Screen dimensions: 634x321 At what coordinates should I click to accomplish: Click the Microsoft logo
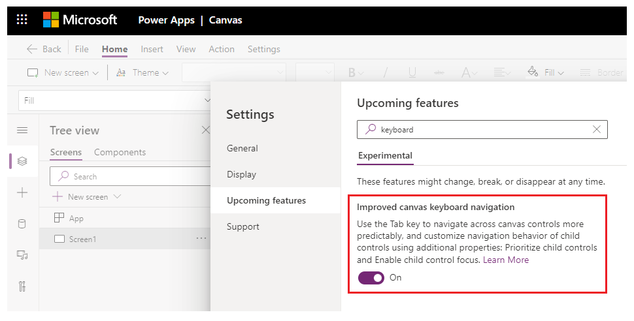[x=80, y=20]
